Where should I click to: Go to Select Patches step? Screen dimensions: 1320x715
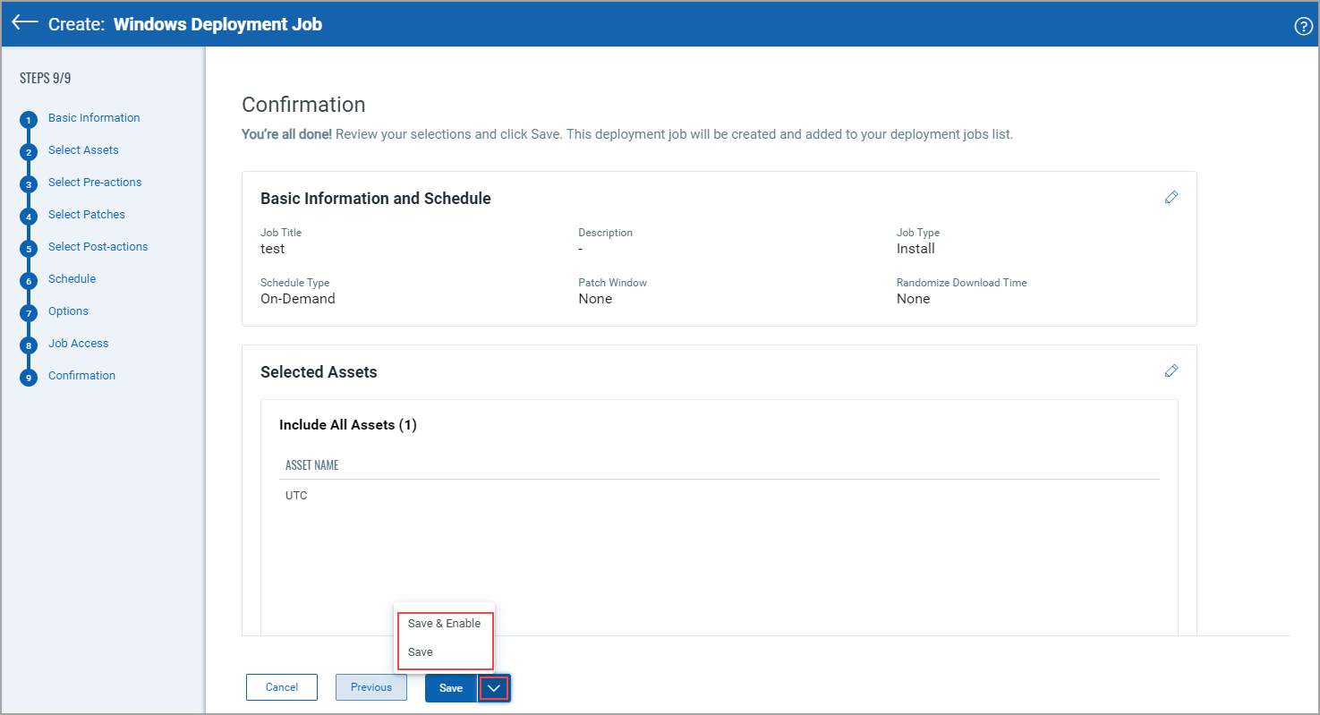pyautogui.click(x=87, y=215)
